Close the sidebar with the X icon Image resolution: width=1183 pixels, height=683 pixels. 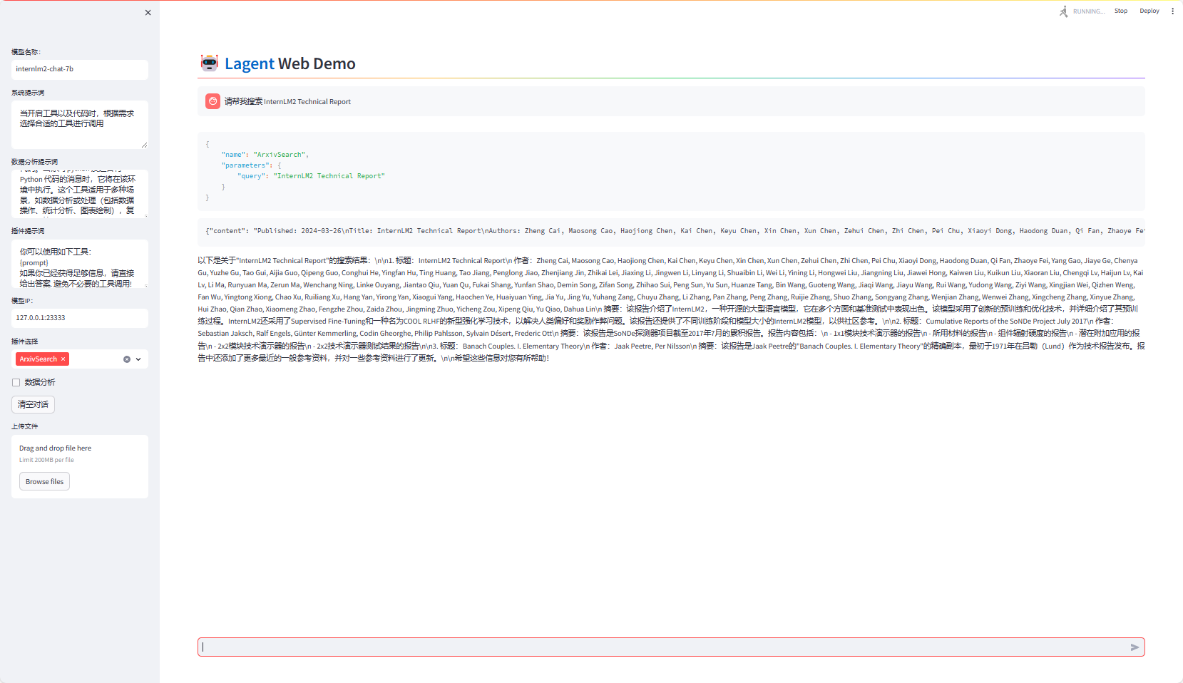(x=148, y=13)
